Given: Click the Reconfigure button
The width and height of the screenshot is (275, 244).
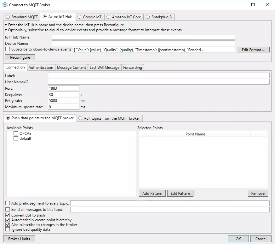Looking at the screenshot, I should point(20,57).
